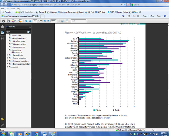The image size is (169, 136).
Task: Open the NAIT Library favorites link
Action: (x=101, y=12)
